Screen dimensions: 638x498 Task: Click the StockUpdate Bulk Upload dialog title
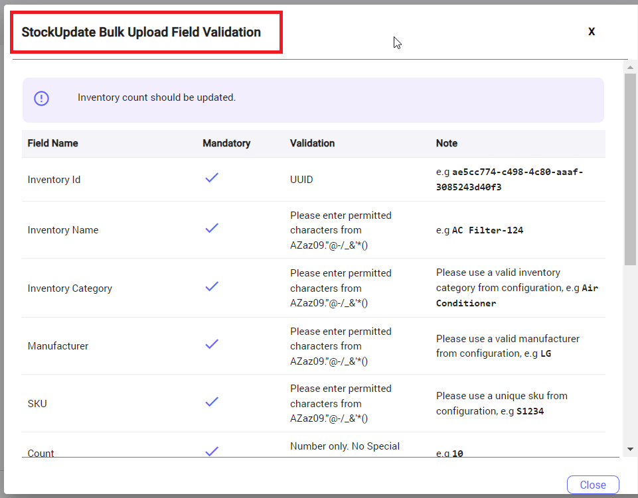pos(141,32)
